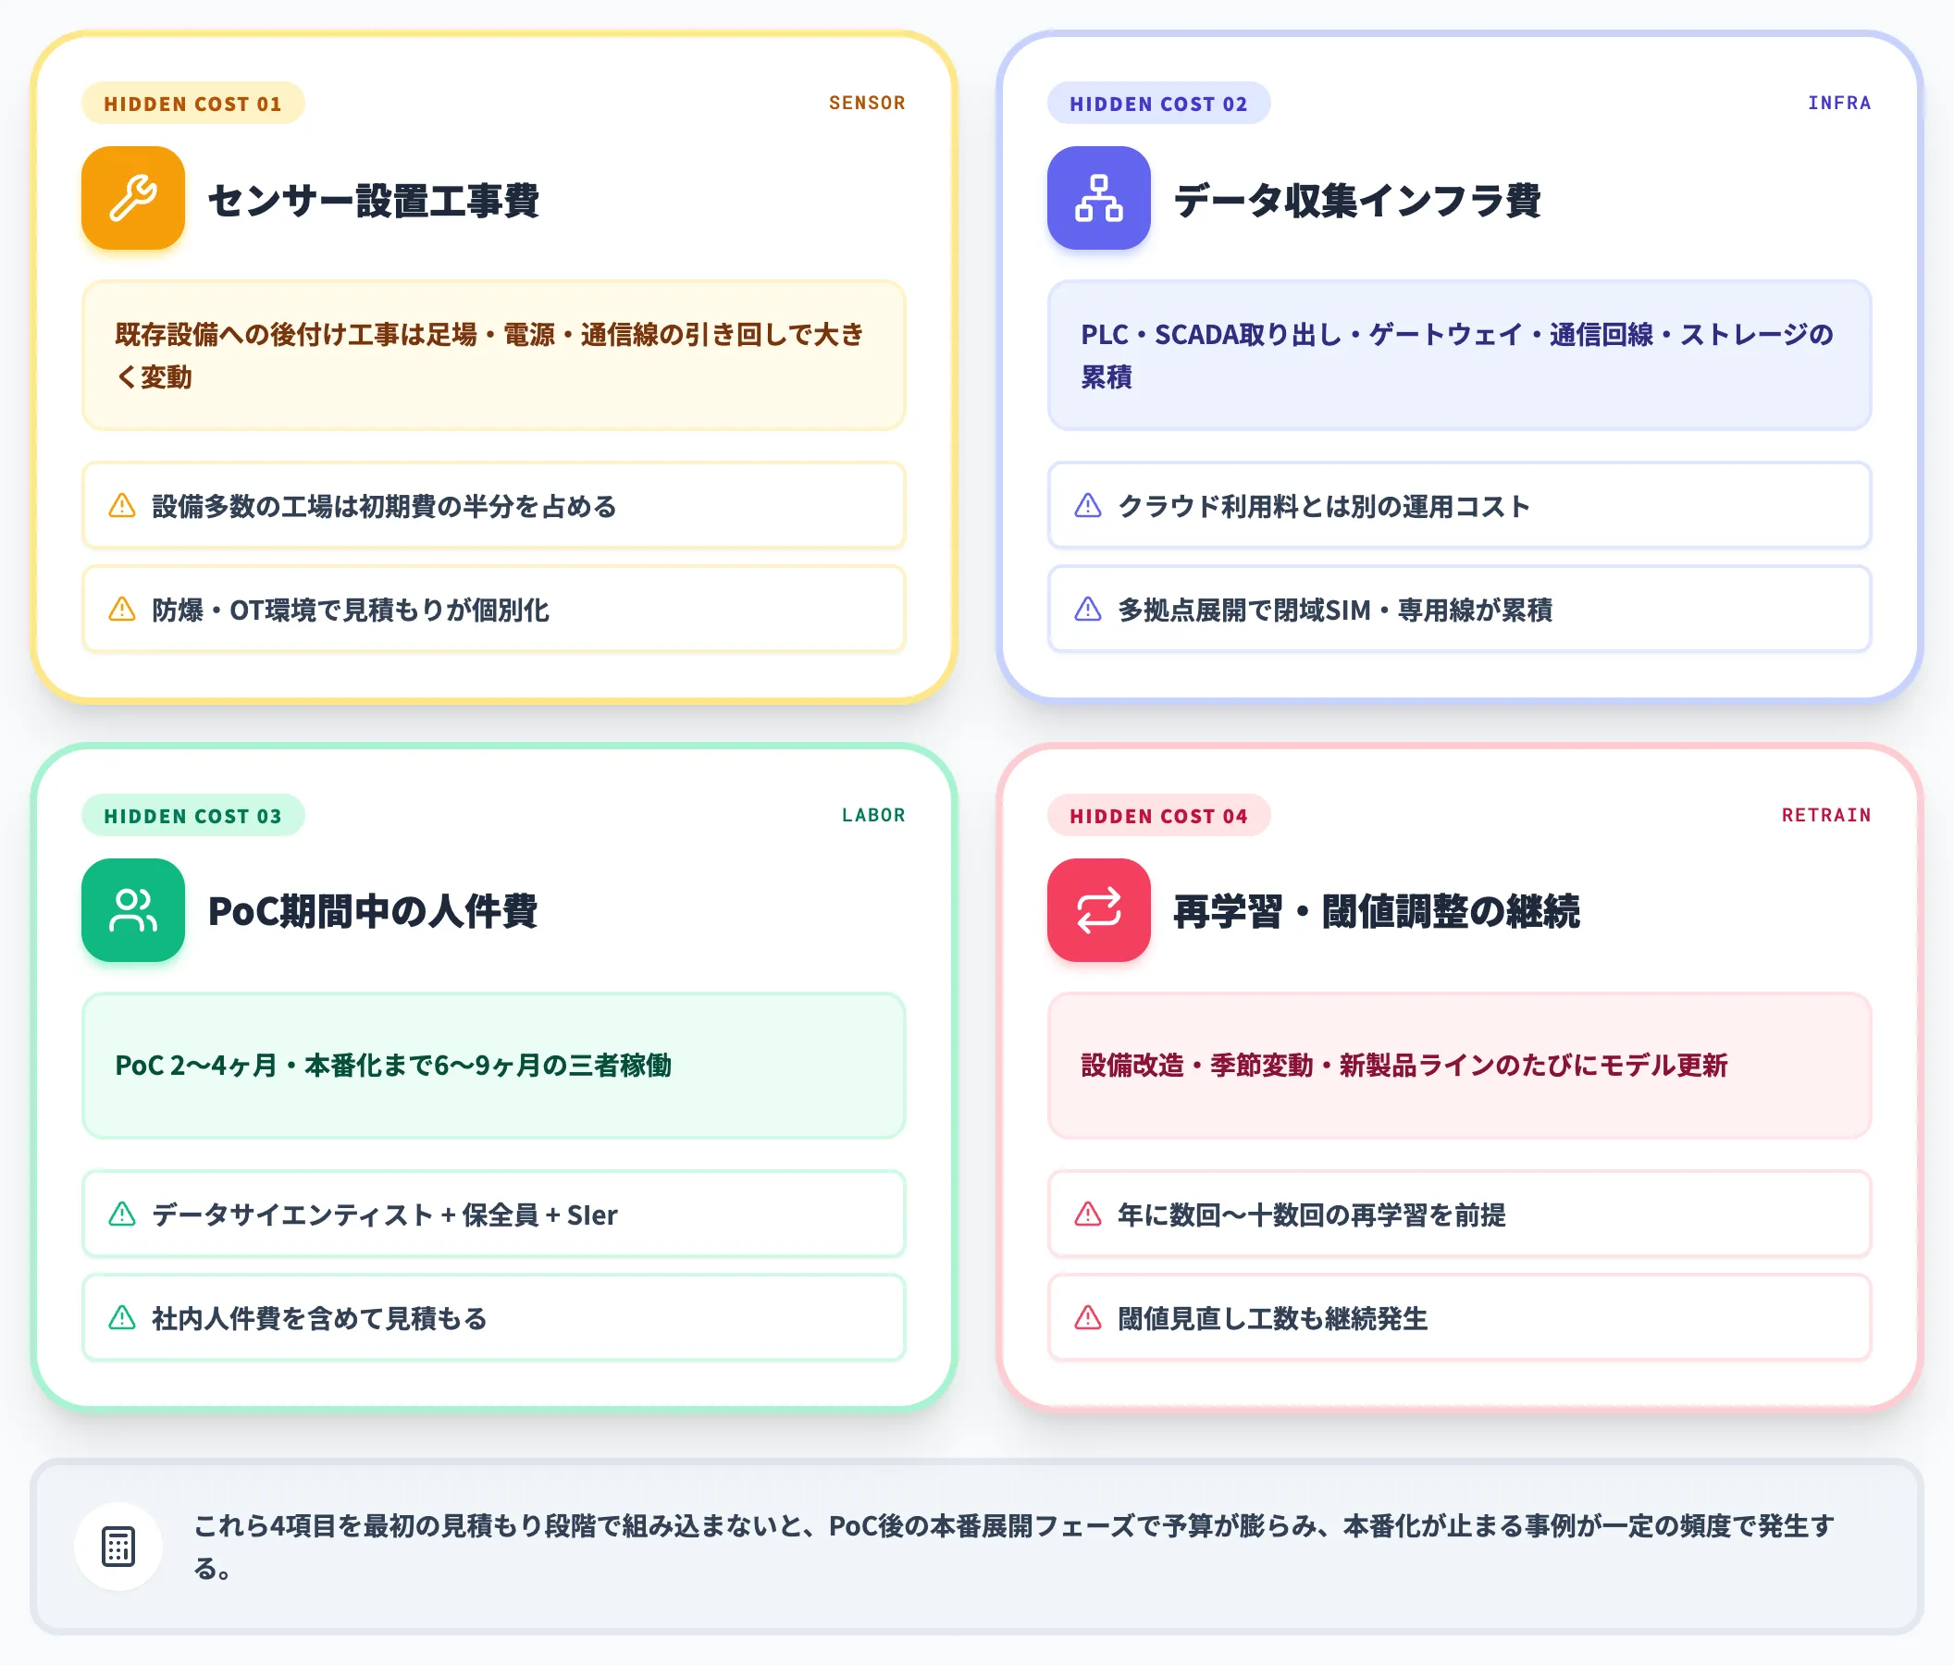Click the INFRA tag label
Screen dimensions: 1954x1665
pos(1840,103)
